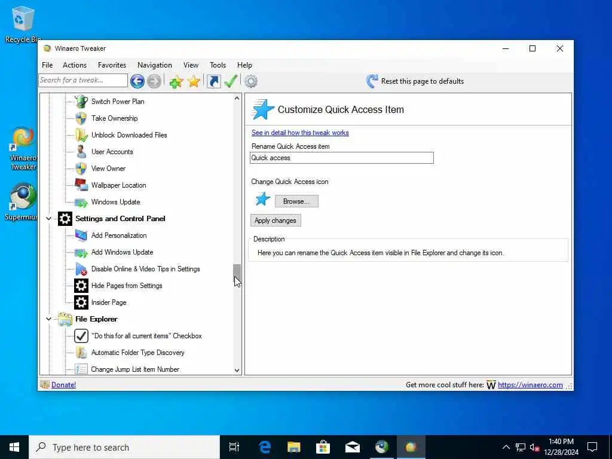The image size is (612, 459).
Task: Open File Explorer from the taskbar
Action: (294, 447)
